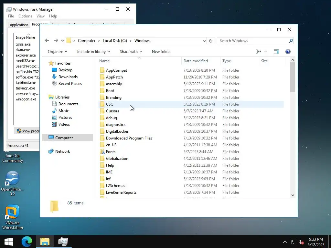Click the Search Windows input field
The image size is (331, 248).
point(253,41)
